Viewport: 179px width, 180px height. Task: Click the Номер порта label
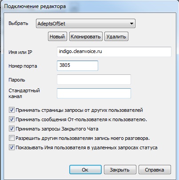pyautogui.click(x=23, y=66)
